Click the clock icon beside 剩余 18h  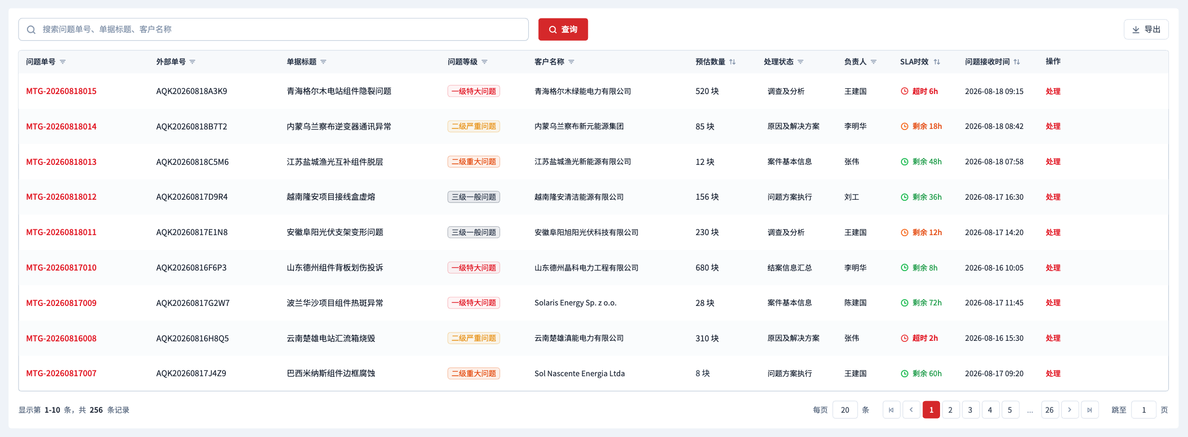click(x=905, y=126)
